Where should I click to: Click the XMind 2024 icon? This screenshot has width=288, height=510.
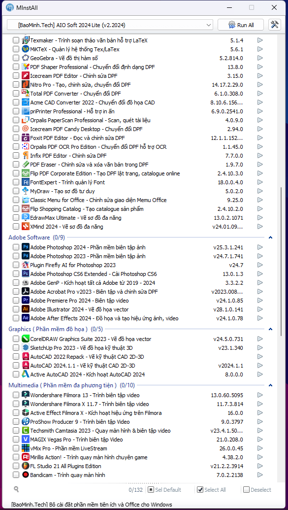[26, 226]
